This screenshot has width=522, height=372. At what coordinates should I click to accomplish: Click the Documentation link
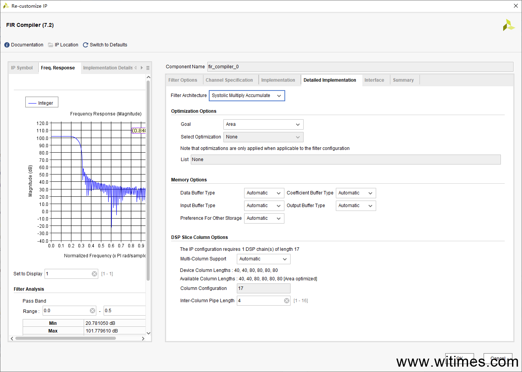point(27,45)
